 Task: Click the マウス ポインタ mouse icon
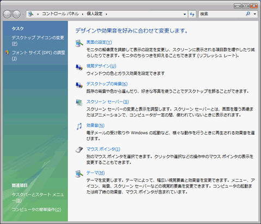point(79,150)
